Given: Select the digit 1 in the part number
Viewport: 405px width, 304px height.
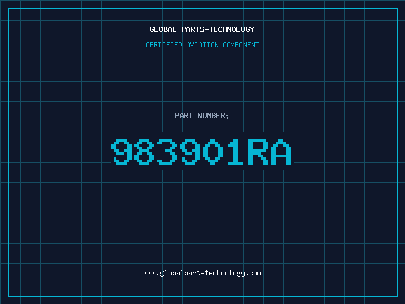Looking at the screenshot, I should (235, 151).
